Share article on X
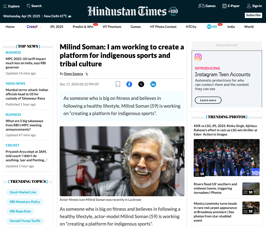The height and width of the screenshot is (228, 266). point(141,84)
